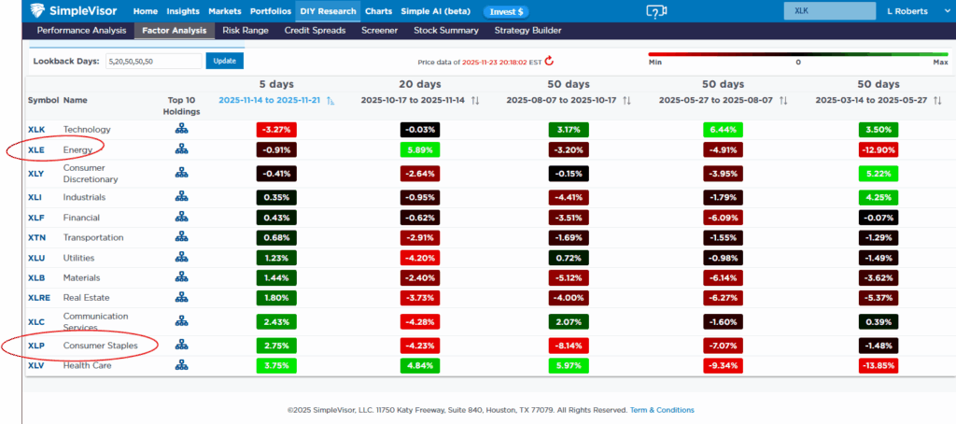Open holdings icon for Communication Services row
956x424 pixels.
pos(182,321)
